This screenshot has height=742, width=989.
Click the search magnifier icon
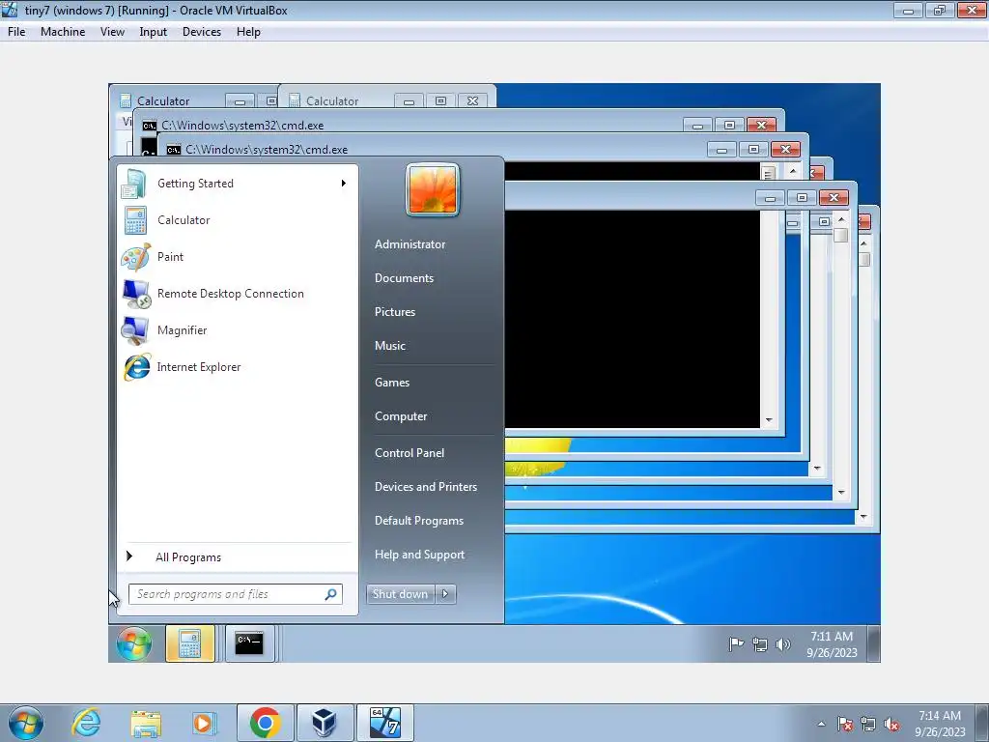330,594
